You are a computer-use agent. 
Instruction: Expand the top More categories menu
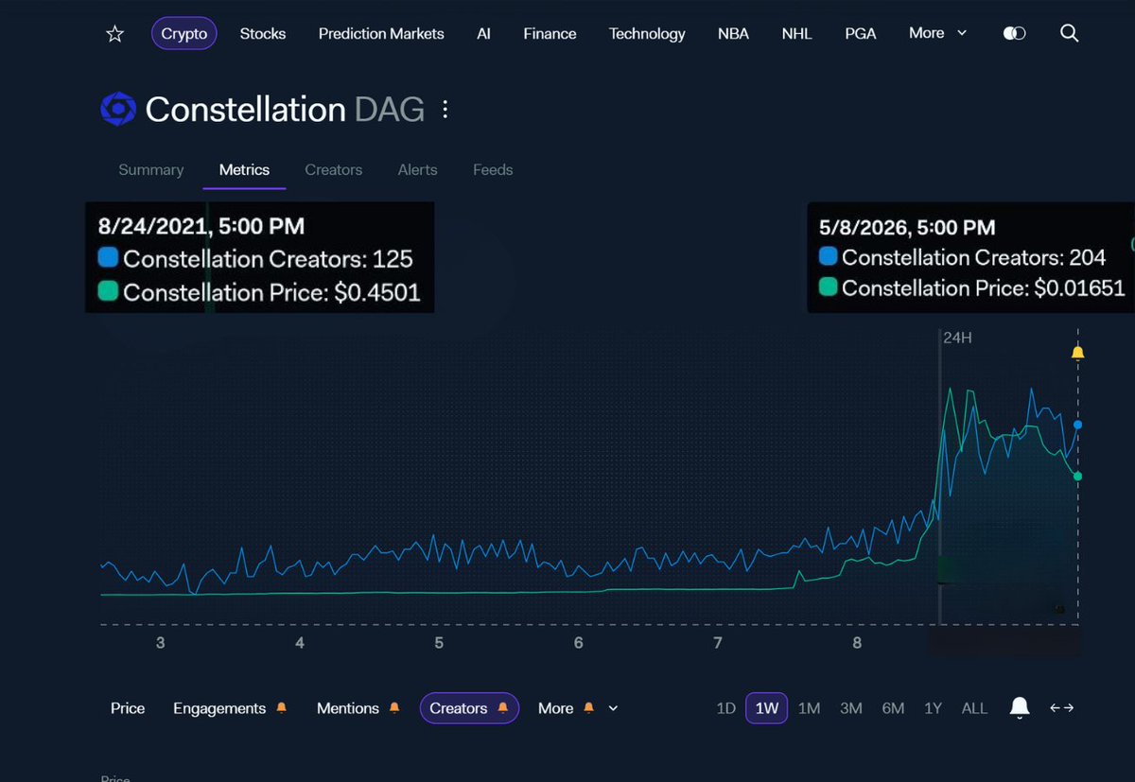click(x=938, y=33)
